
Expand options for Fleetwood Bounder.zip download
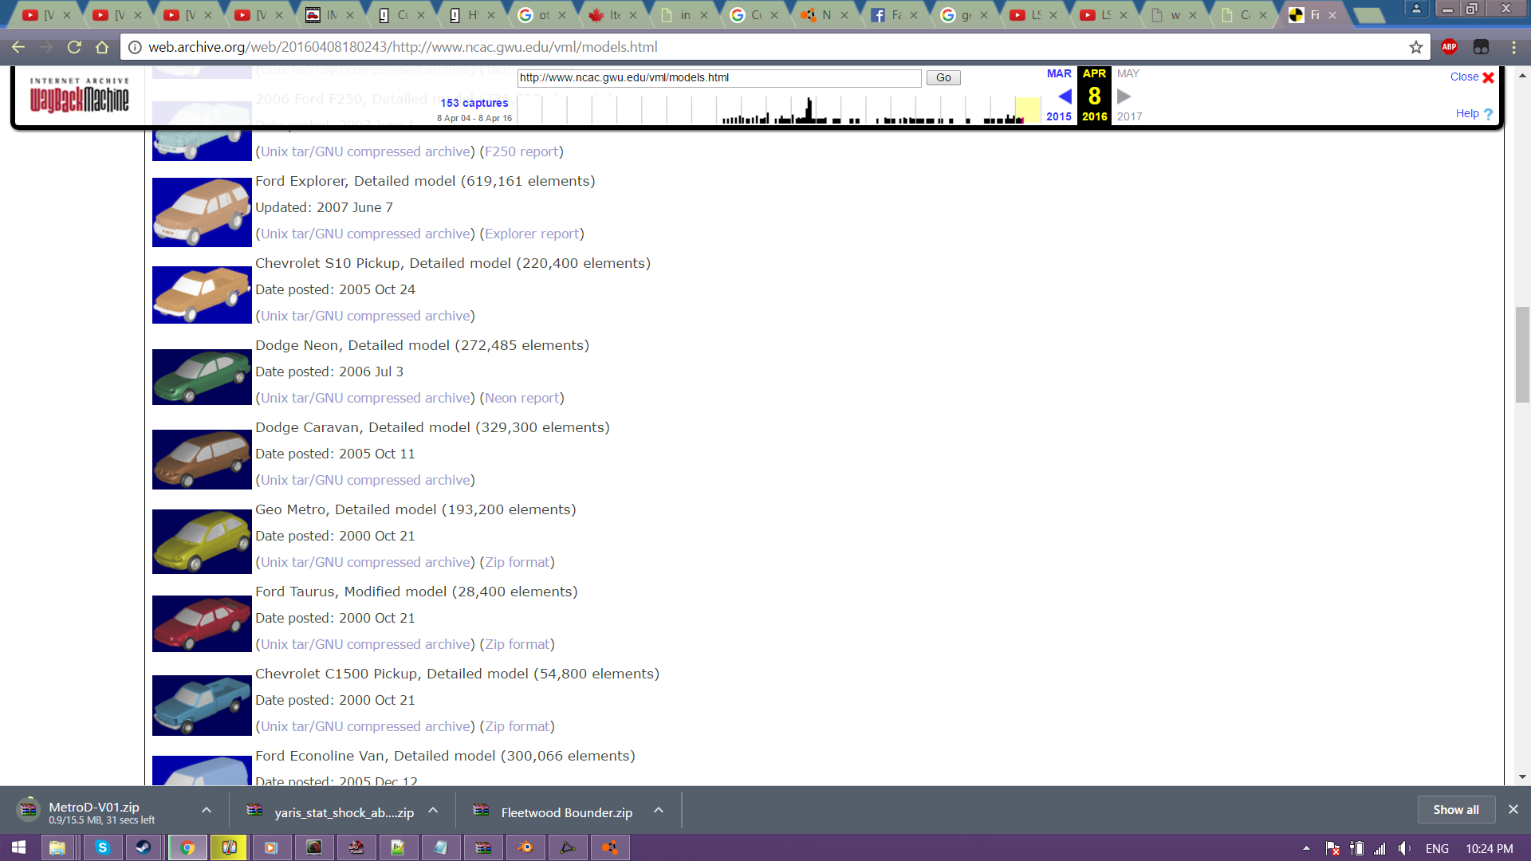659,810
